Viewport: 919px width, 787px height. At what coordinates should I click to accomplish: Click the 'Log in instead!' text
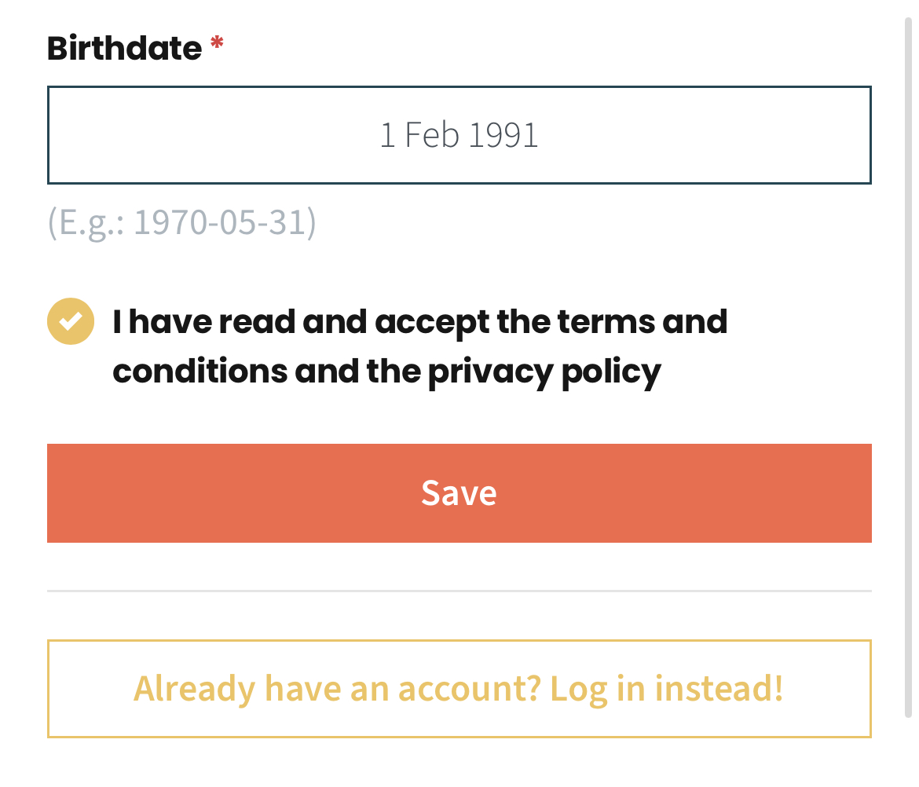[x=666, y=689]
